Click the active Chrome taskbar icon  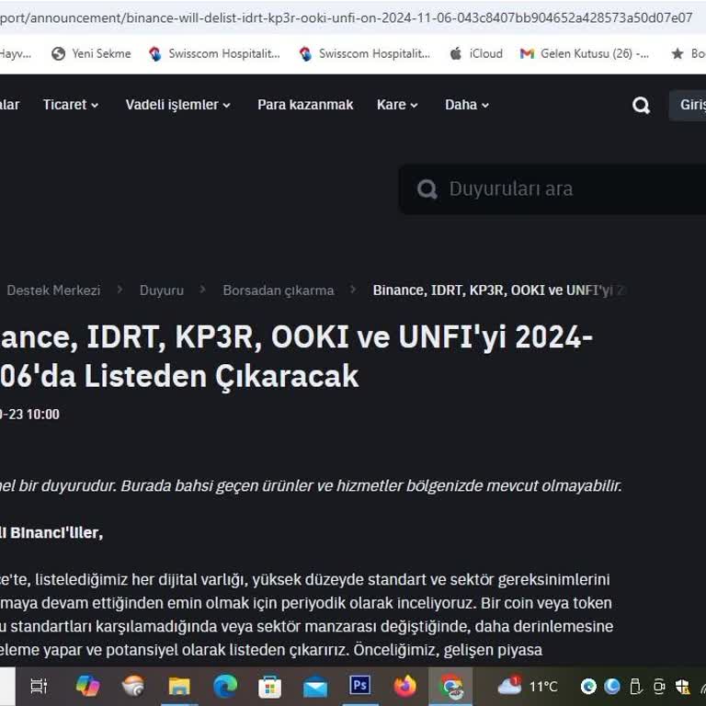[x=450, y=687]
